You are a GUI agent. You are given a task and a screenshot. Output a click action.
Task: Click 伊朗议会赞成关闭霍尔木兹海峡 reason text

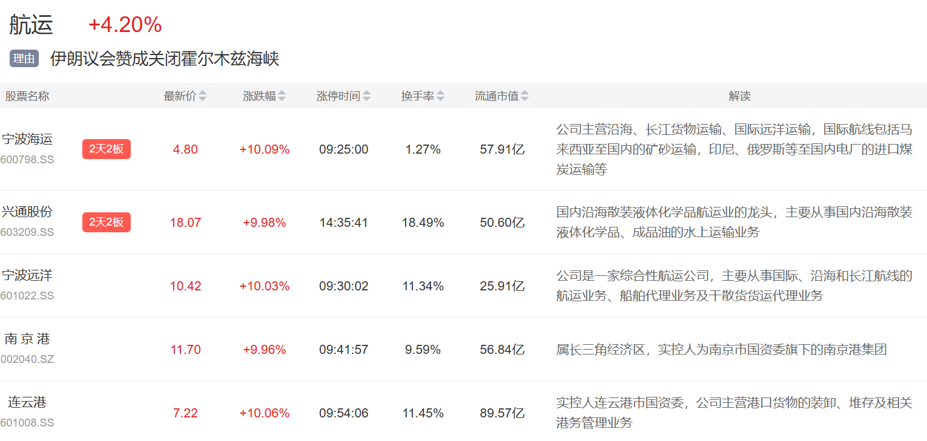point(164,59)
